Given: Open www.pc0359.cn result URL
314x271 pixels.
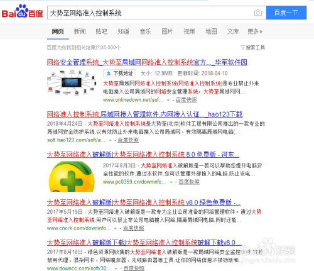Looking at the screenshot, I should 134,182.
